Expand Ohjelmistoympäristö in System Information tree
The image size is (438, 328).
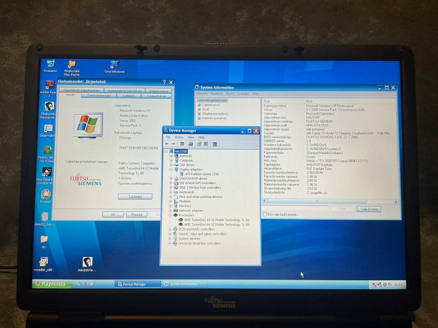click(x=199, y=114)
